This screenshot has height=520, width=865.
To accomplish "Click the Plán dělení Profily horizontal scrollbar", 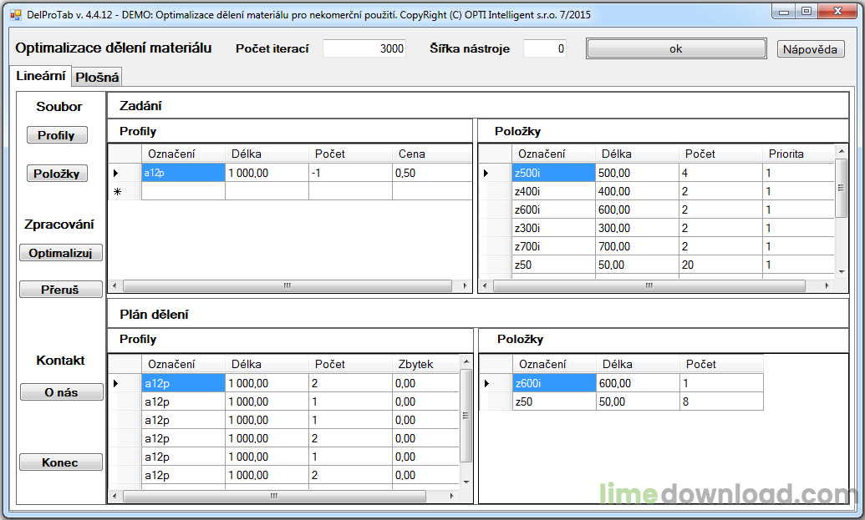I will 286,496.
